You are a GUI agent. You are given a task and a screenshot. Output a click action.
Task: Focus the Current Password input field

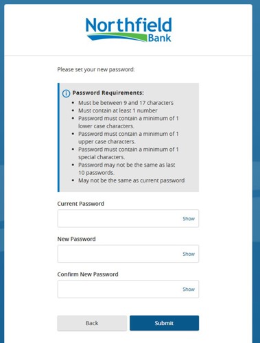tap(128, 219)
